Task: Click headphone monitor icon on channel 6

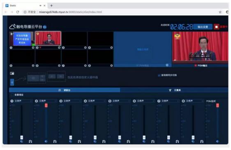Action: (153, 141)
